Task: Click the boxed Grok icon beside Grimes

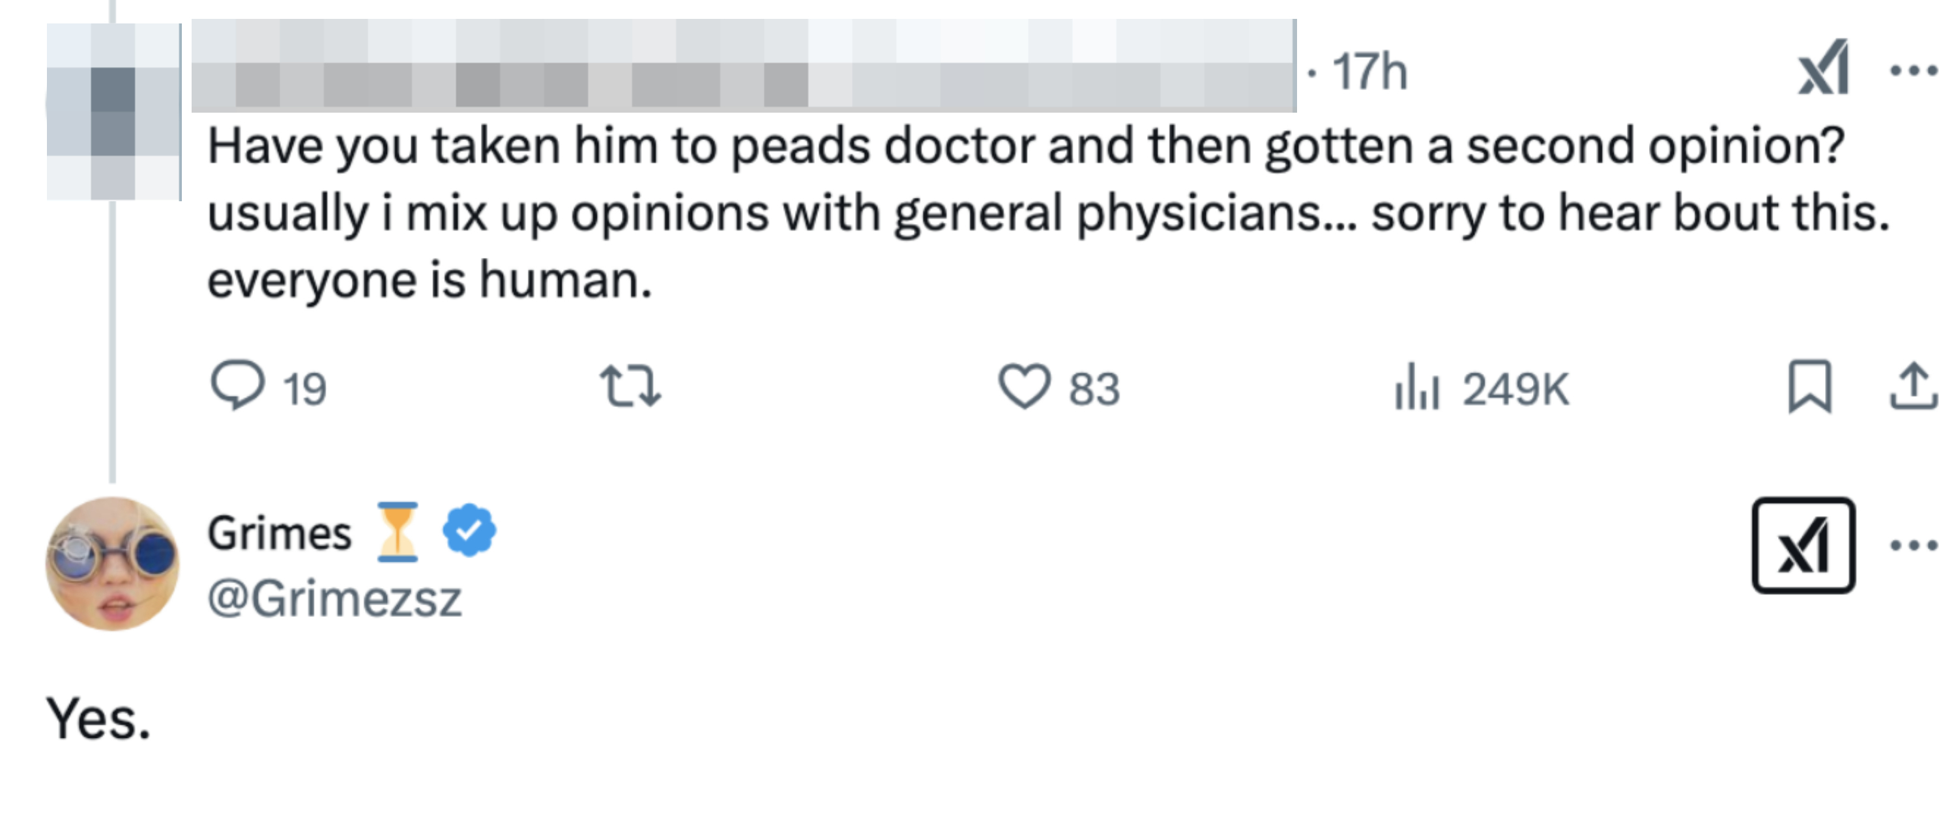Action: 1803,546
